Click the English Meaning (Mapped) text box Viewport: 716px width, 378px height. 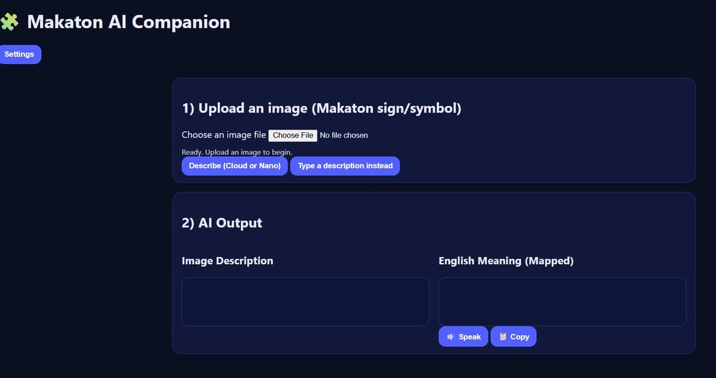[x=562, y=302]
